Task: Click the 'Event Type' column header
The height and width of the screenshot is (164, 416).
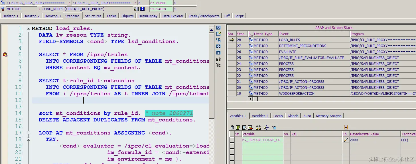Action: (x=266, y=34)
